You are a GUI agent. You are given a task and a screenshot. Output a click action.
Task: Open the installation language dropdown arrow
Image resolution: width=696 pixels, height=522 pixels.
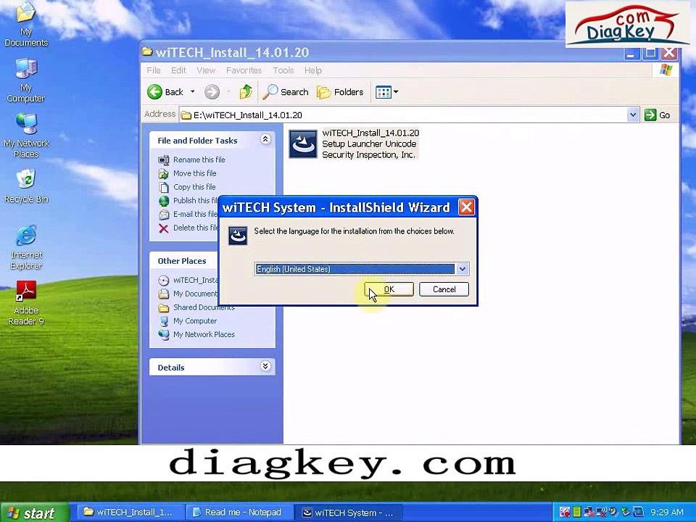pyautogui.click(x=462, y=269)
